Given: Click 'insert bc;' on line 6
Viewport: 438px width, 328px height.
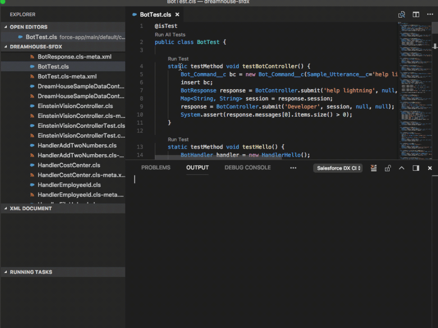Looking at the screenshot, I should [197, 82].
